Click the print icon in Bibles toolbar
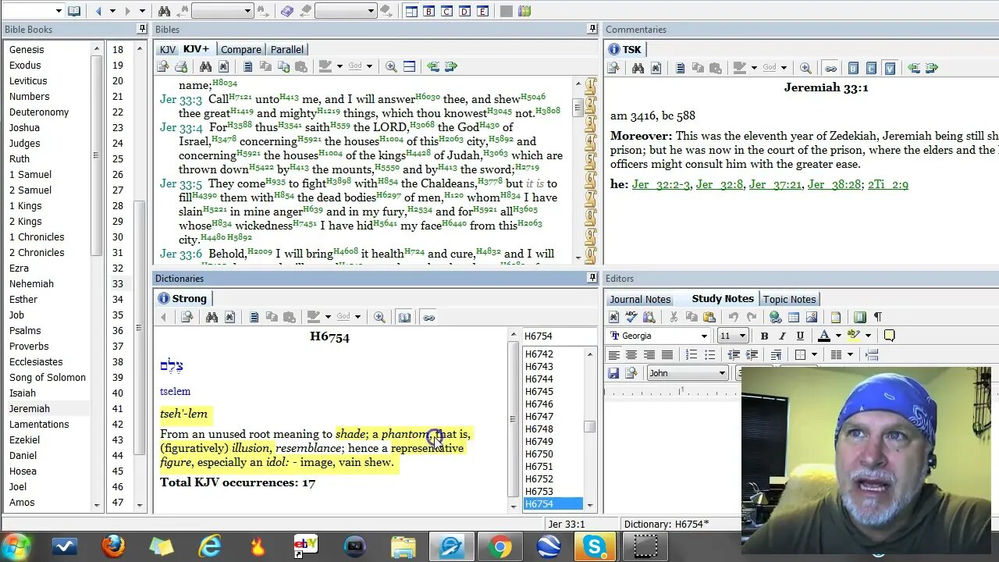The width and height of the screenshot is (999, 562). coord(181,67)
